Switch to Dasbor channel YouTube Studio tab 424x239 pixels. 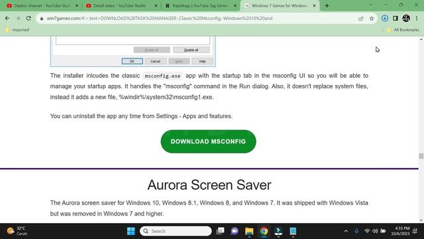(x=42, y=6)
